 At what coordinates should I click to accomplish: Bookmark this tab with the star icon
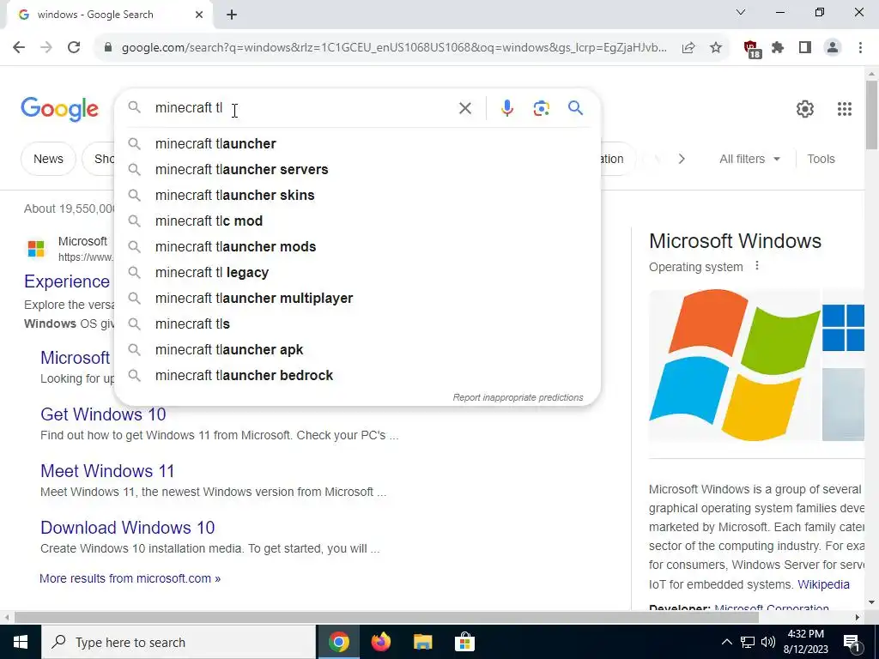click(716, 48)
